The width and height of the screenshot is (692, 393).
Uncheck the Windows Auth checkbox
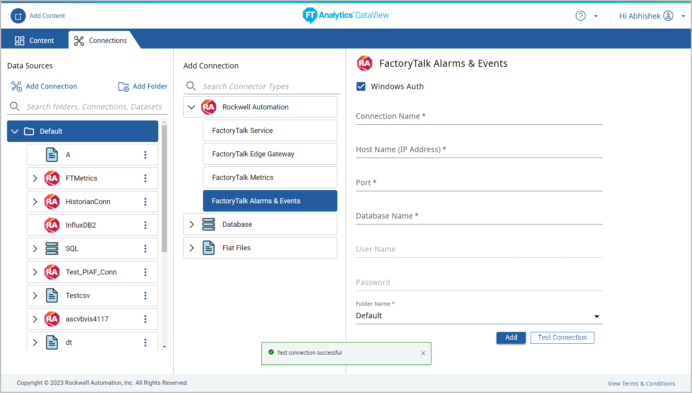361,86
